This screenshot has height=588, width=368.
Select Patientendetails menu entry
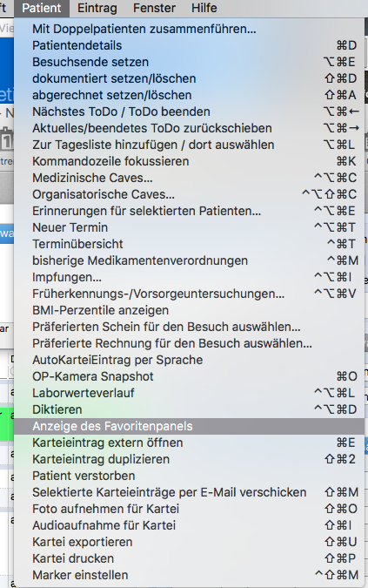[189, 45]
